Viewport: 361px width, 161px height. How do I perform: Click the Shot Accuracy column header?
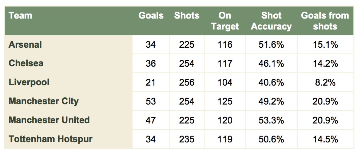click(271, 21)
